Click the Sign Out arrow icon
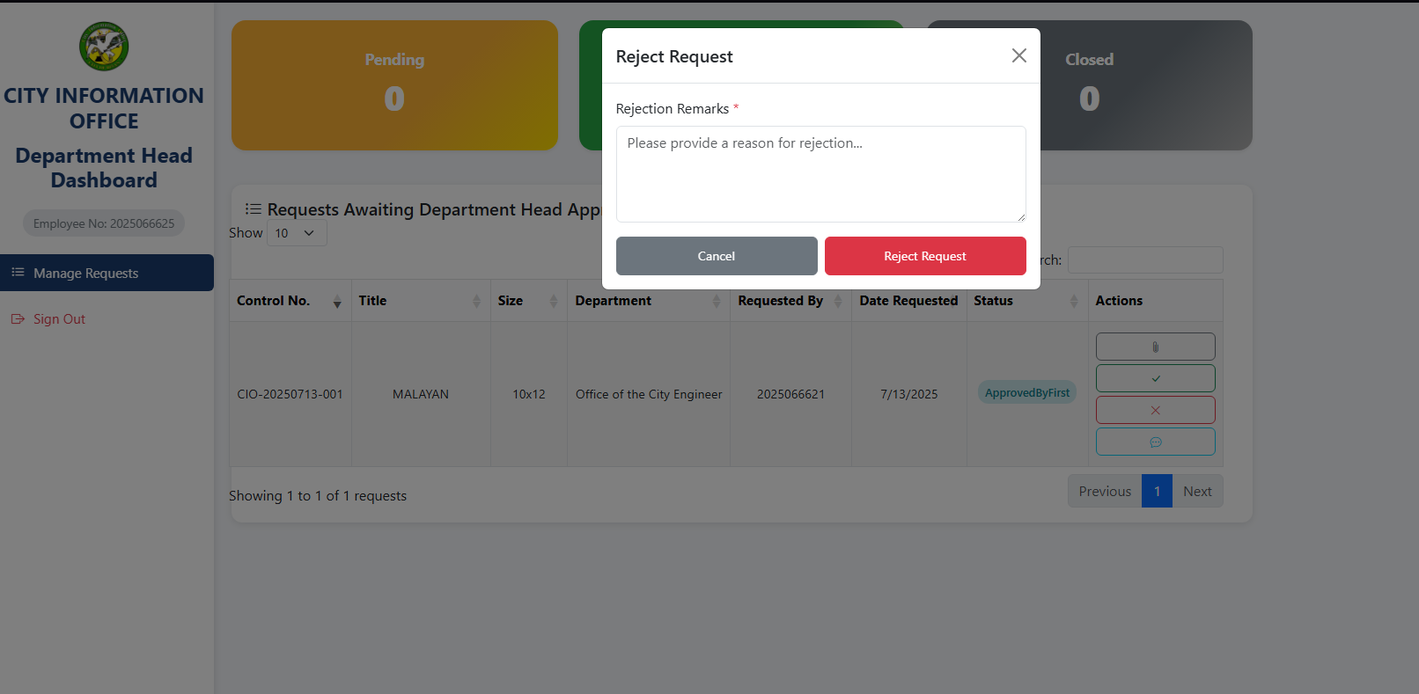The height and width of the screenshot is (694, 1419). click(18, 319)
